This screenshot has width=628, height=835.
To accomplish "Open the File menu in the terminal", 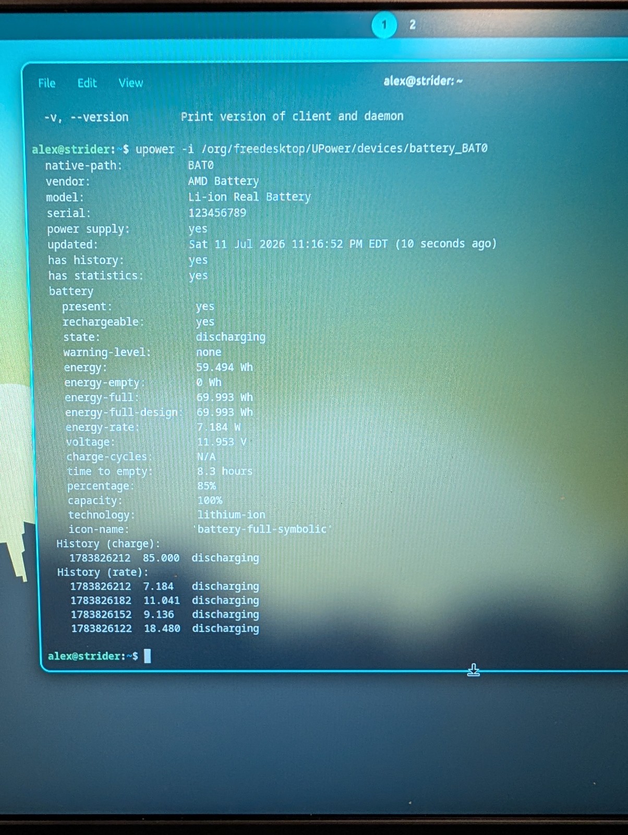I will (x=46, y=83).
